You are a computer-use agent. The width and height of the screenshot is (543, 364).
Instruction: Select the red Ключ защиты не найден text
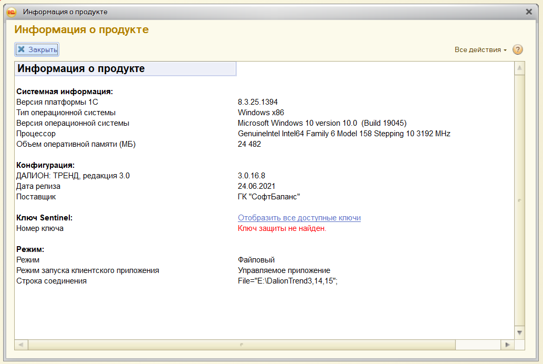282,228
